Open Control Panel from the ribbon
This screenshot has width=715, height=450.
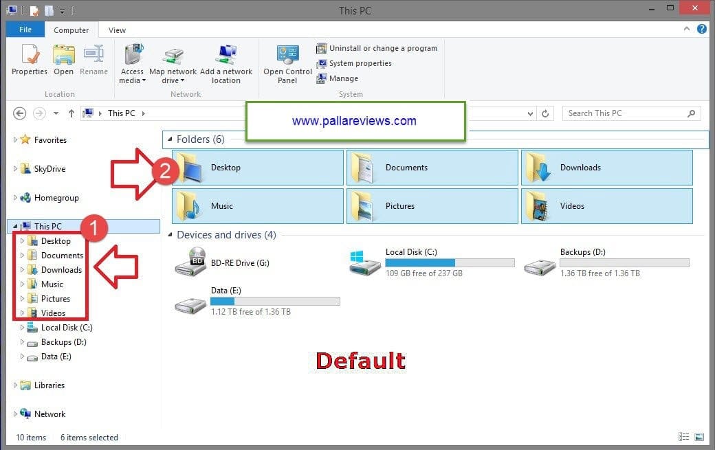coord(287,56)
